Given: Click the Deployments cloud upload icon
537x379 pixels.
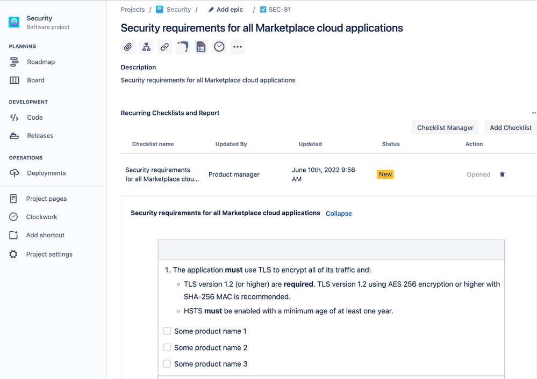Looking at the screenshot, I should tap(14, 173).
